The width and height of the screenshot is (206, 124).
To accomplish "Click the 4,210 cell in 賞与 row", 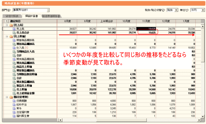I will pyautogui.click(x=166, y=108).
